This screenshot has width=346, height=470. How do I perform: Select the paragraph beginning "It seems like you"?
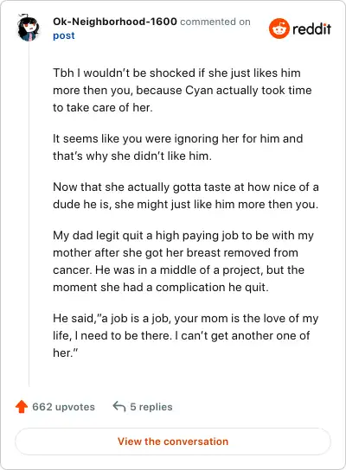coord(178,147)
